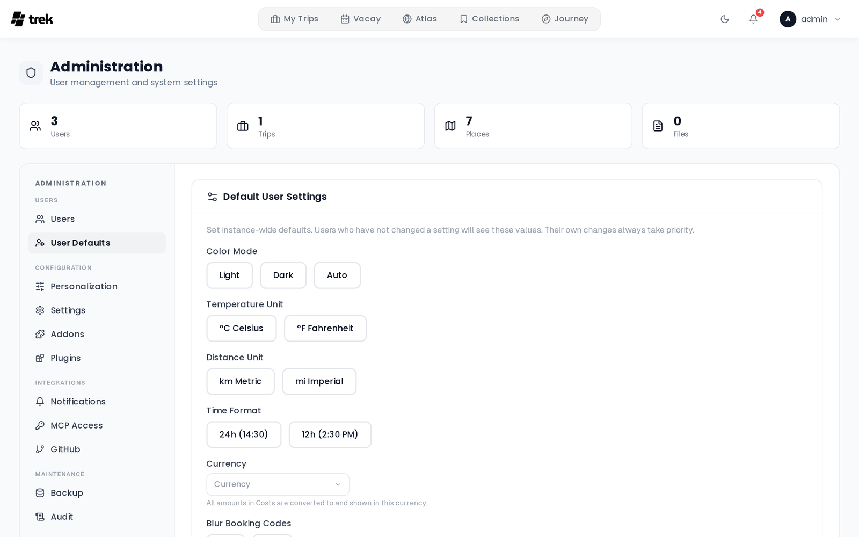Select km Metric distance unit
This screenshot has height=537, width=859.
click(x=241, y=382)
